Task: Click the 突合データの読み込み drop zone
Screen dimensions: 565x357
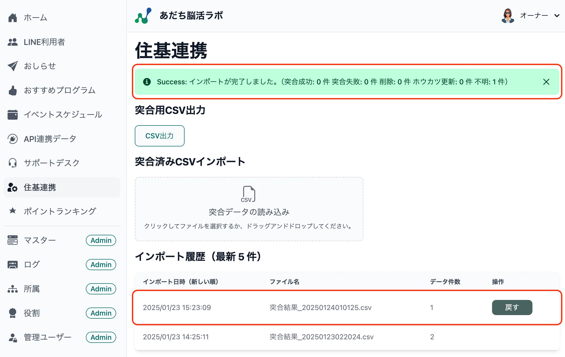Action: click(249, 212)
